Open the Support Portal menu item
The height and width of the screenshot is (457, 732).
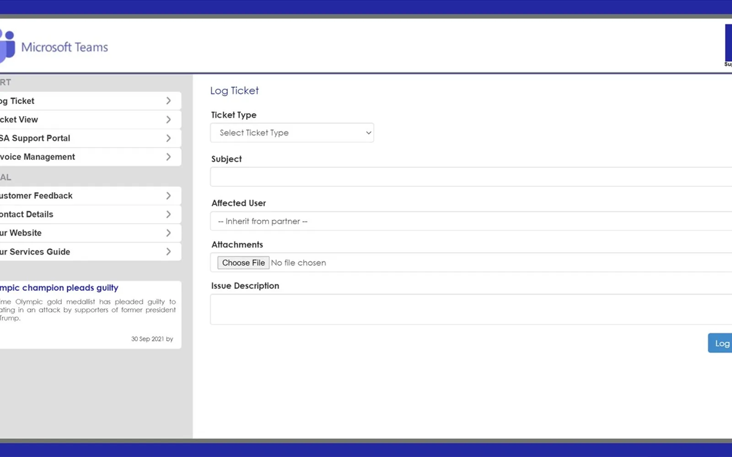[91, 138]
